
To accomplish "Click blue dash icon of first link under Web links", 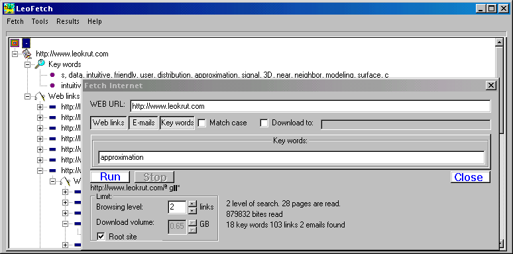I will (x=52, y=107).
